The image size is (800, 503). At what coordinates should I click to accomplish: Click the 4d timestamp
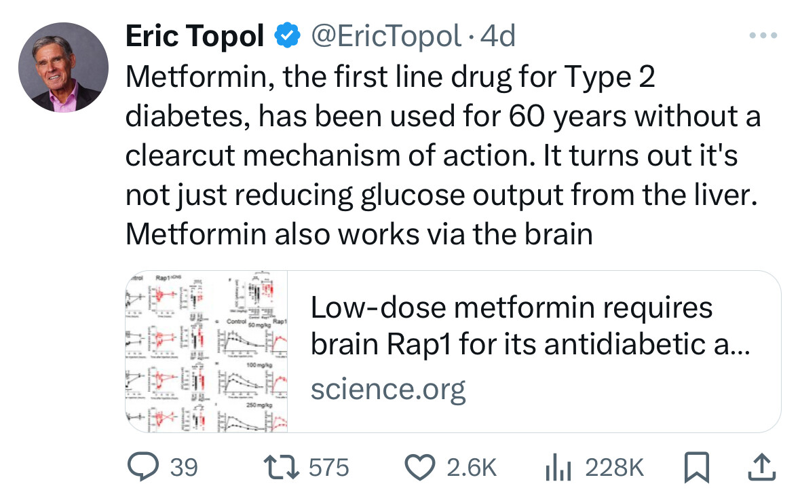[498, 36]
